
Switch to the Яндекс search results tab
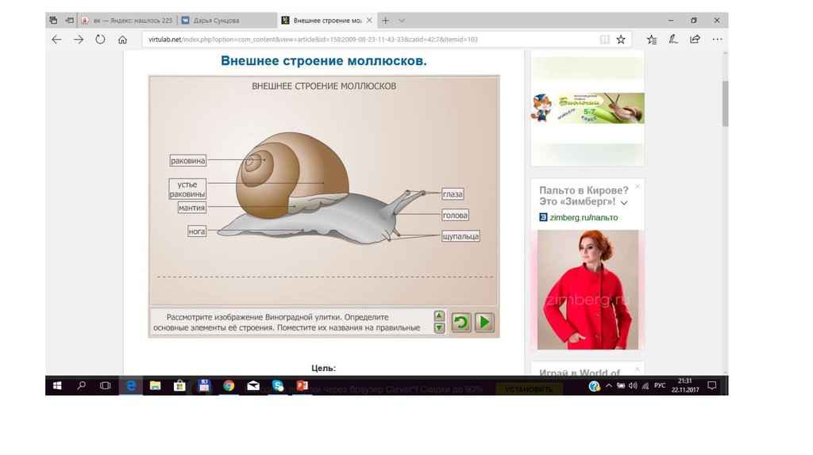click(x=127, y=20)
